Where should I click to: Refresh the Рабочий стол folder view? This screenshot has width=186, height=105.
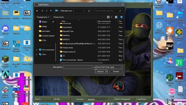coord(89,11)
